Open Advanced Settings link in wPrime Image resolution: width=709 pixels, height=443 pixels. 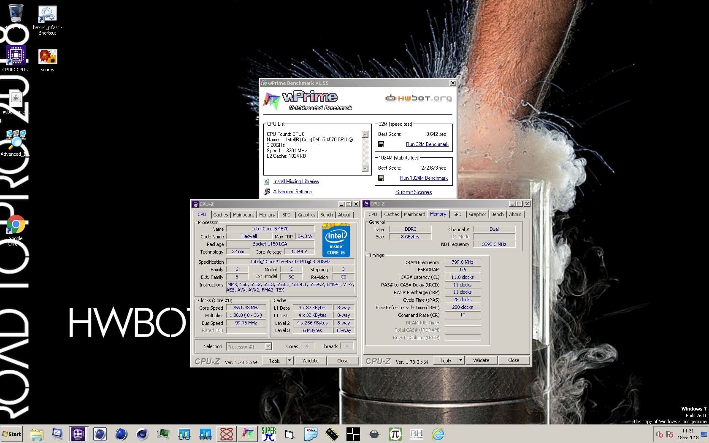pos(292,192)
